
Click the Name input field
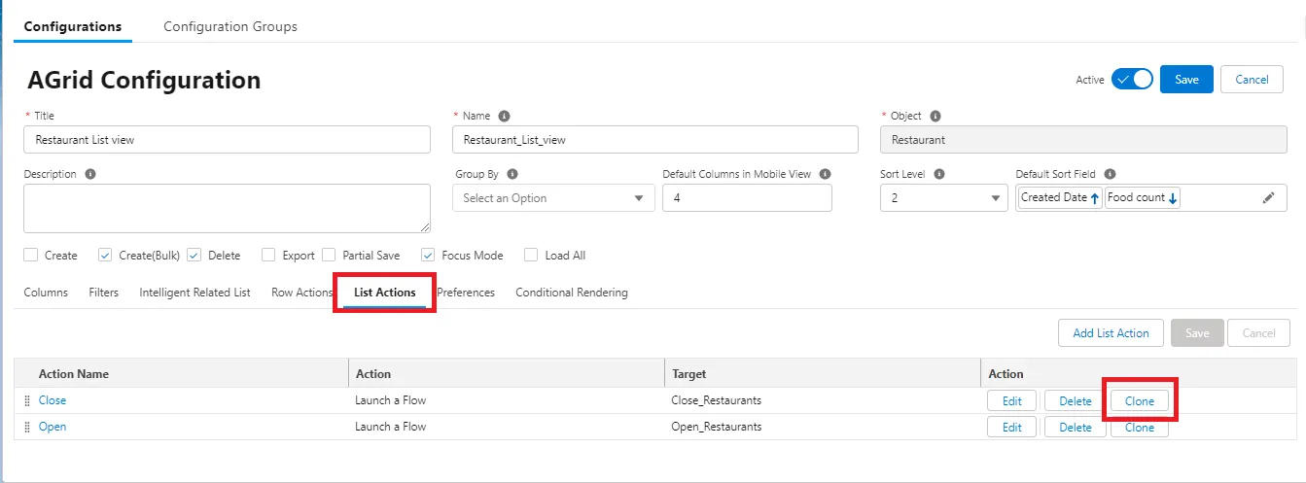pyautogui.click(x=655, y=139)
